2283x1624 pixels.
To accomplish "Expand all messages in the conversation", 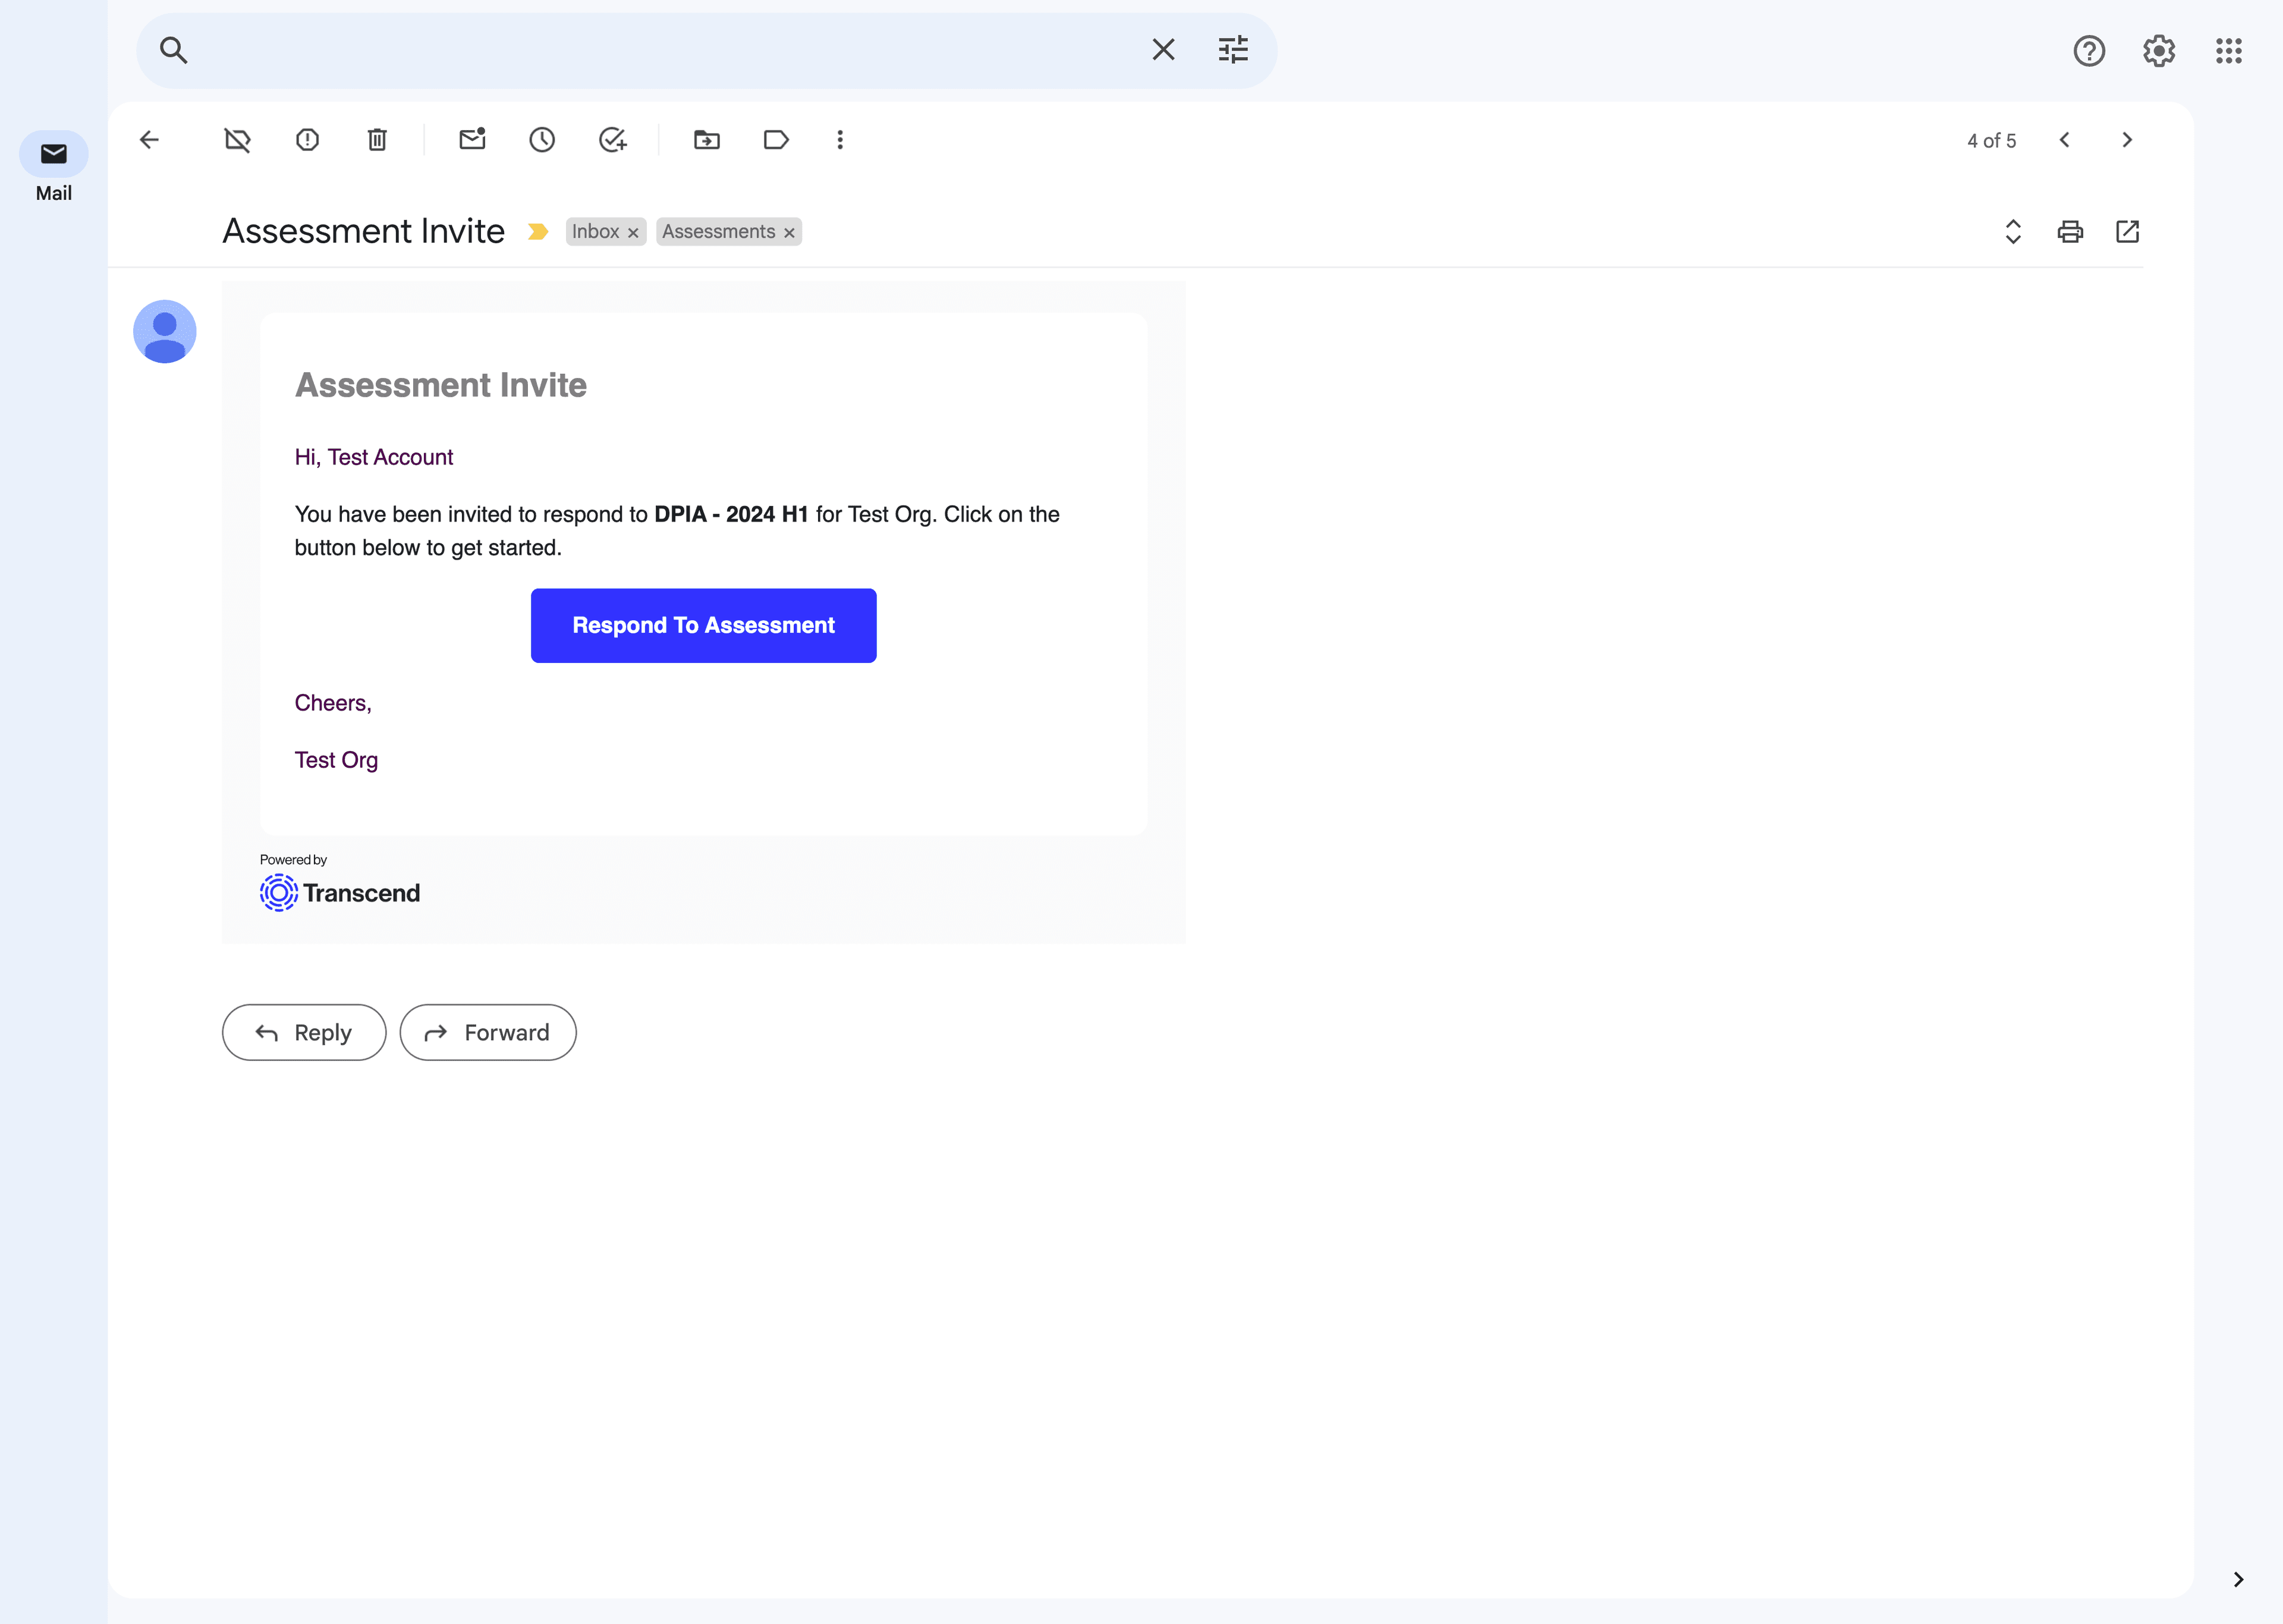I will coord(2013,231).
